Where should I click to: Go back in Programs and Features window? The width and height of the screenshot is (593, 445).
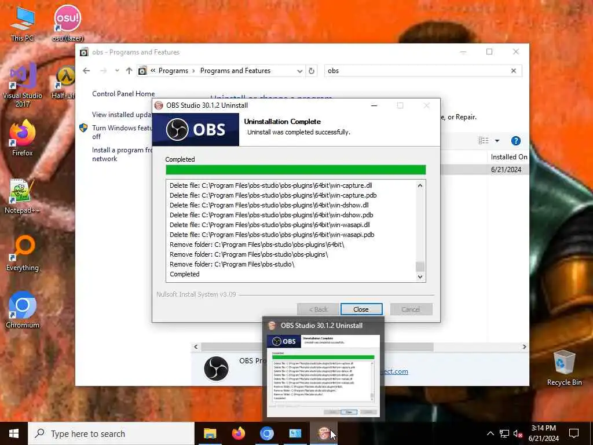[86, 71]
